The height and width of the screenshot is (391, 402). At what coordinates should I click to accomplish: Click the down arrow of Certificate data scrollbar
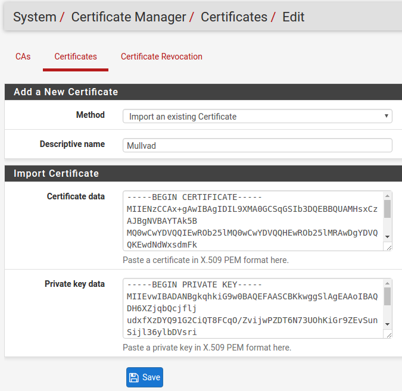pos(387,237)
